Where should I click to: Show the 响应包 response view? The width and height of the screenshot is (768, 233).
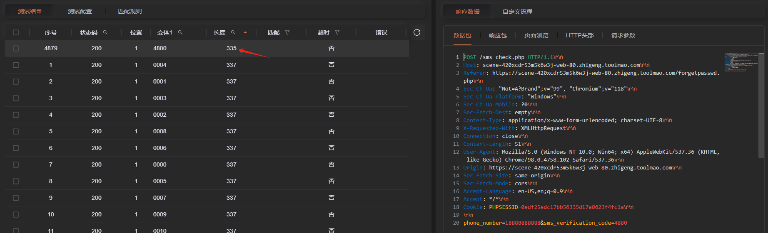pos(498,35)
